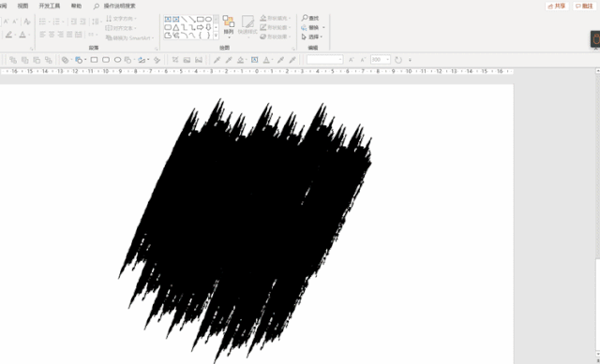Click text highlight color swatch
The height and width of the screenshot is (364, 600).
point(8,35)
